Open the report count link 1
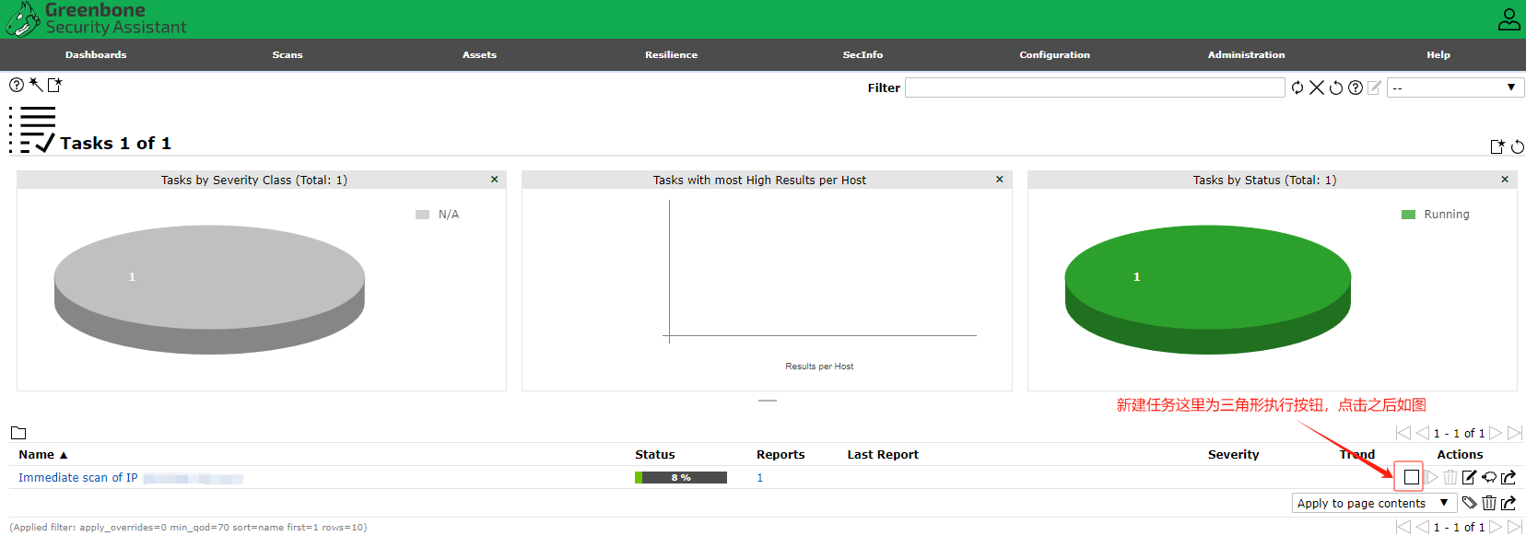Image resolution: width=1526 pixels, height=536 pixels. pyautogui.click(x=760, y=478)
